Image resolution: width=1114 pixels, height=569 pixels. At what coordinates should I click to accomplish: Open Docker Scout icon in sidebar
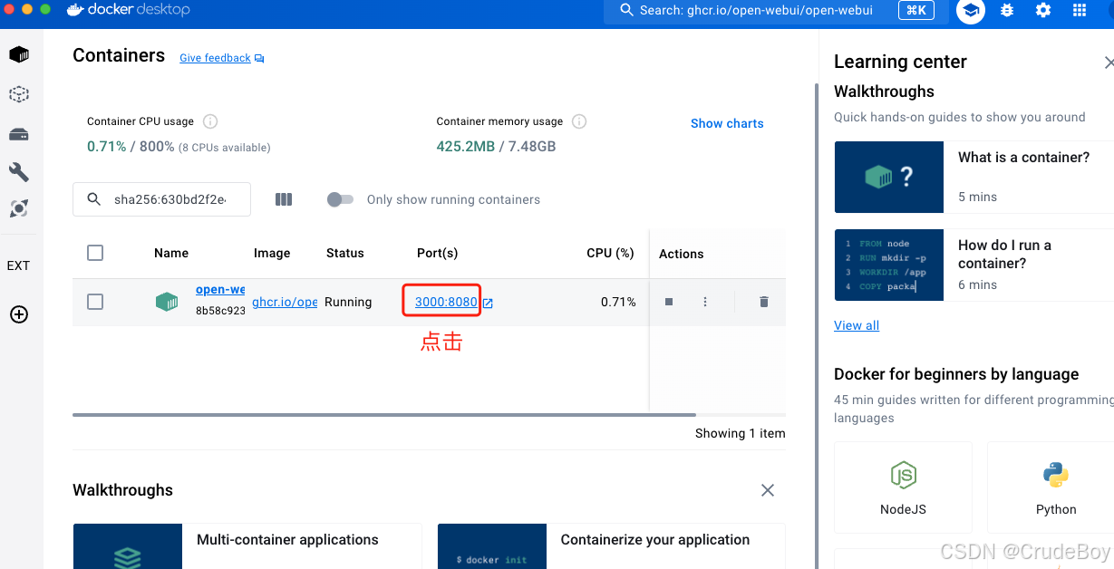click(19, 208)
